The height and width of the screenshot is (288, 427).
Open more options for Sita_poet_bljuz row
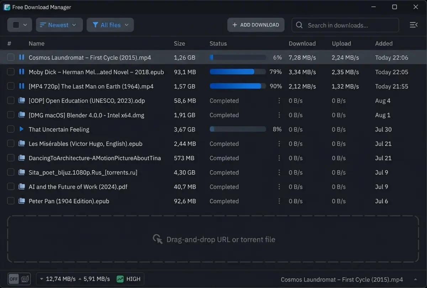point(279,172)
